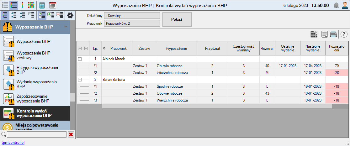Collapse all rows using the header minus box
This screenshot has width=350, height=146.
click(86, 48)
